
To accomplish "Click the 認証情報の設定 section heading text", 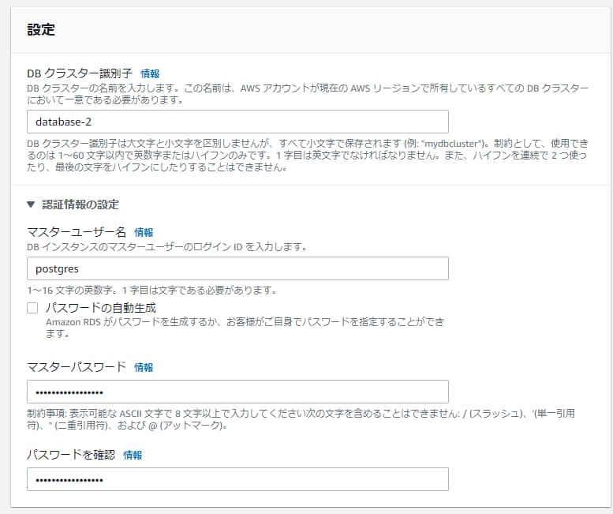I will point(80,204).
